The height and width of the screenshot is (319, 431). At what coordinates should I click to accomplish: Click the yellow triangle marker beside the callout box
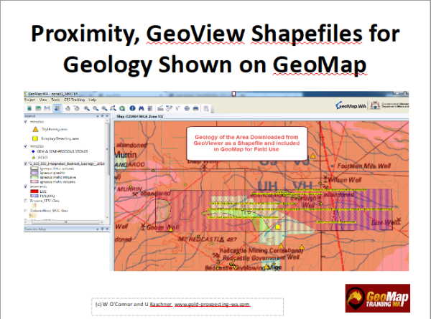click(313, 156)
